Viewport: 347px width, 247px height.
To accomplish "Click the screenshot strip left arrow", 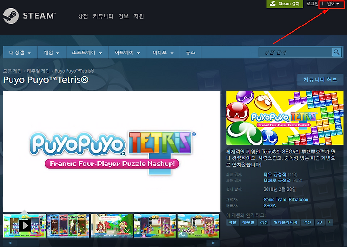I will [10, 243].
